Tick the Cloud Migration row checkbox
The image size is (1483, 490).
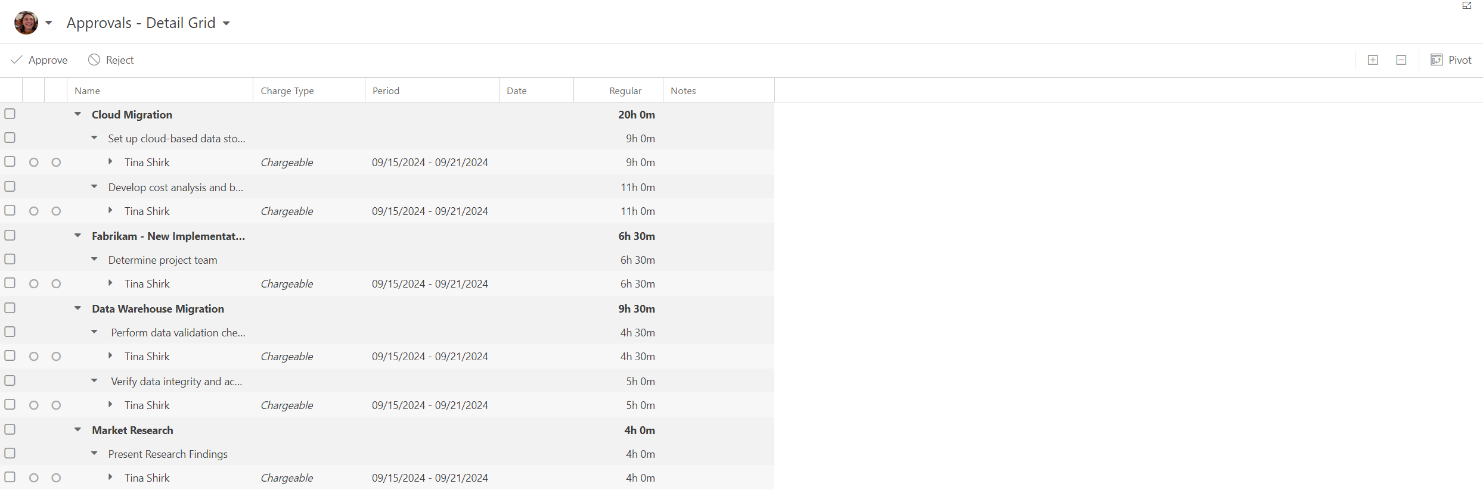(10, 114)
